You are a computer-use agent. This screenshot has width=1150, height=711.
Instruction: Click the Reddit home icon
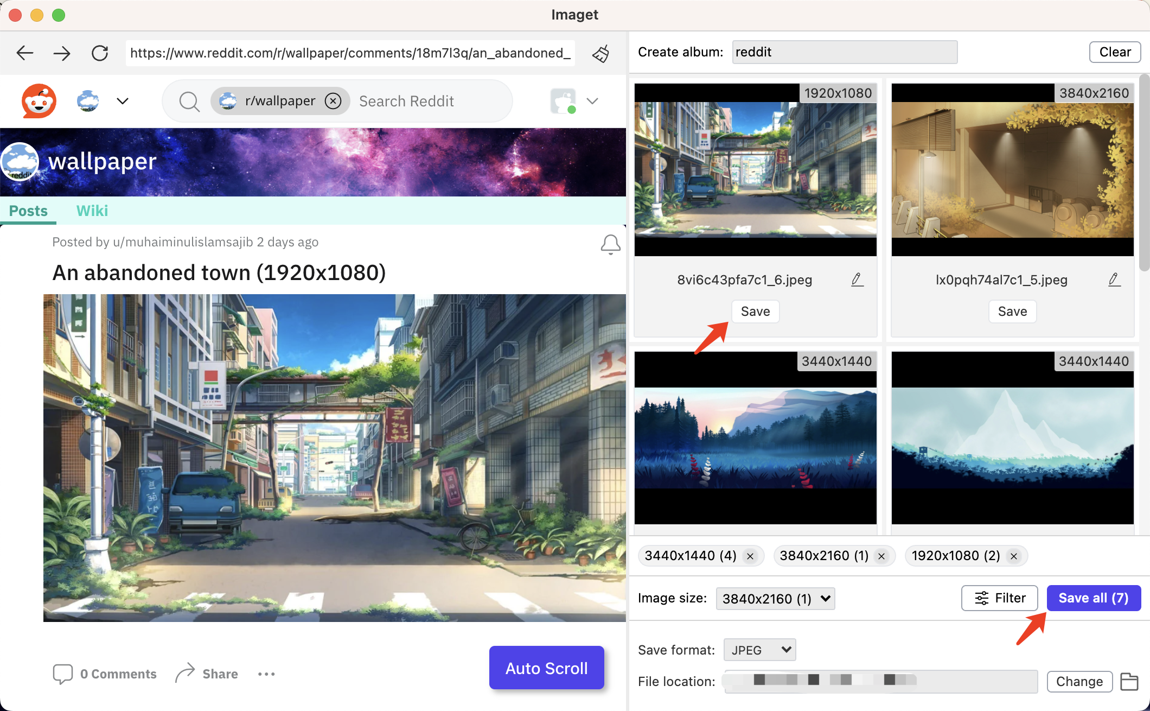(x=39, y=100)
